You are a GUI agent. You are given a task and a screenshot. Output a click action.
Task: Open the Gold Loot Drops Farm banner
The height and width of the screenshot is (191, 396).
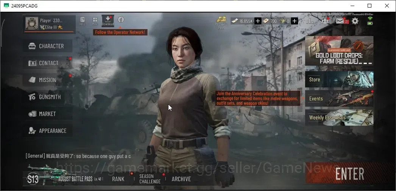[339, 51]
